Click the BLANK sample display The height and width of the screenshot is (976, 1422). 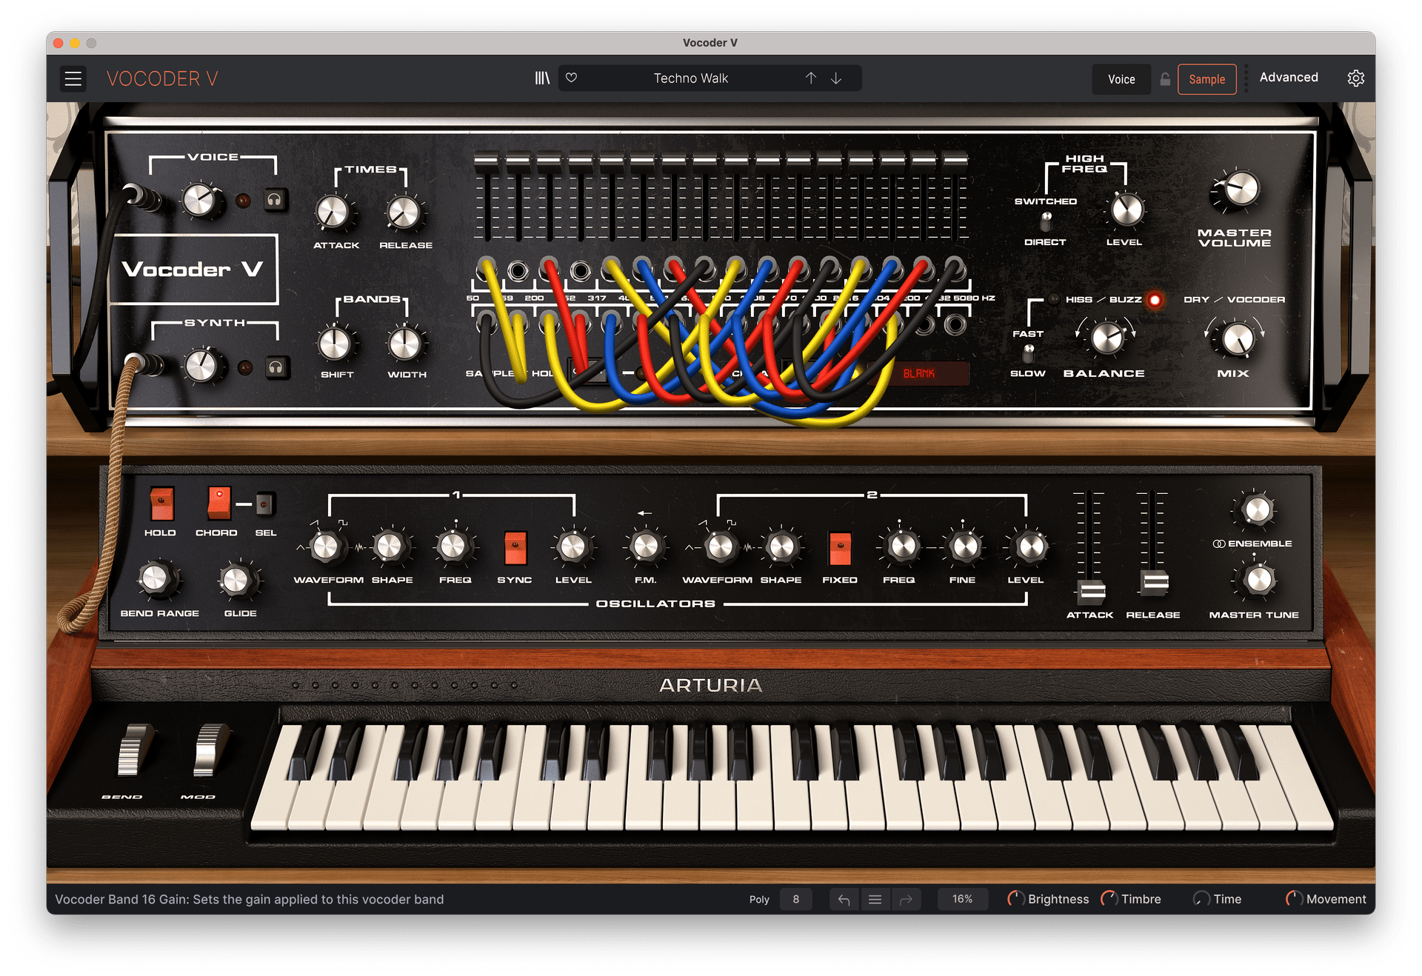click(x=919, y=374)
